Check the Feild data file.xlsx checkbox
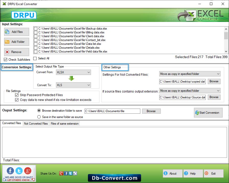Viewport: 229px width, 183px height. 36,51
